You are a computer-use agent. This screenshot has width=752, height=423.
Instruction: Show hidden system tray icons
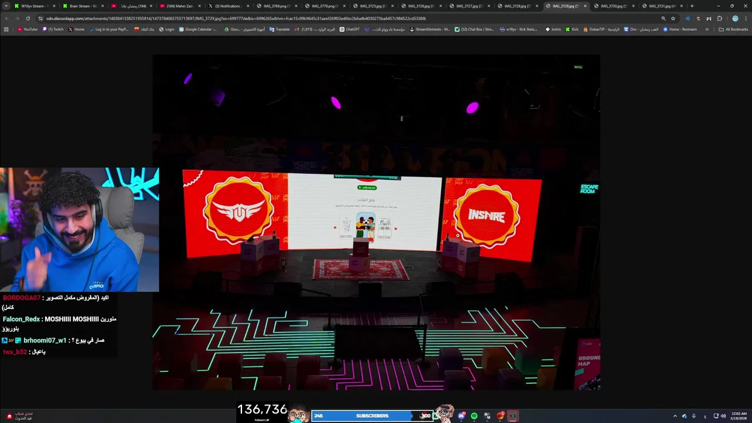675,416
